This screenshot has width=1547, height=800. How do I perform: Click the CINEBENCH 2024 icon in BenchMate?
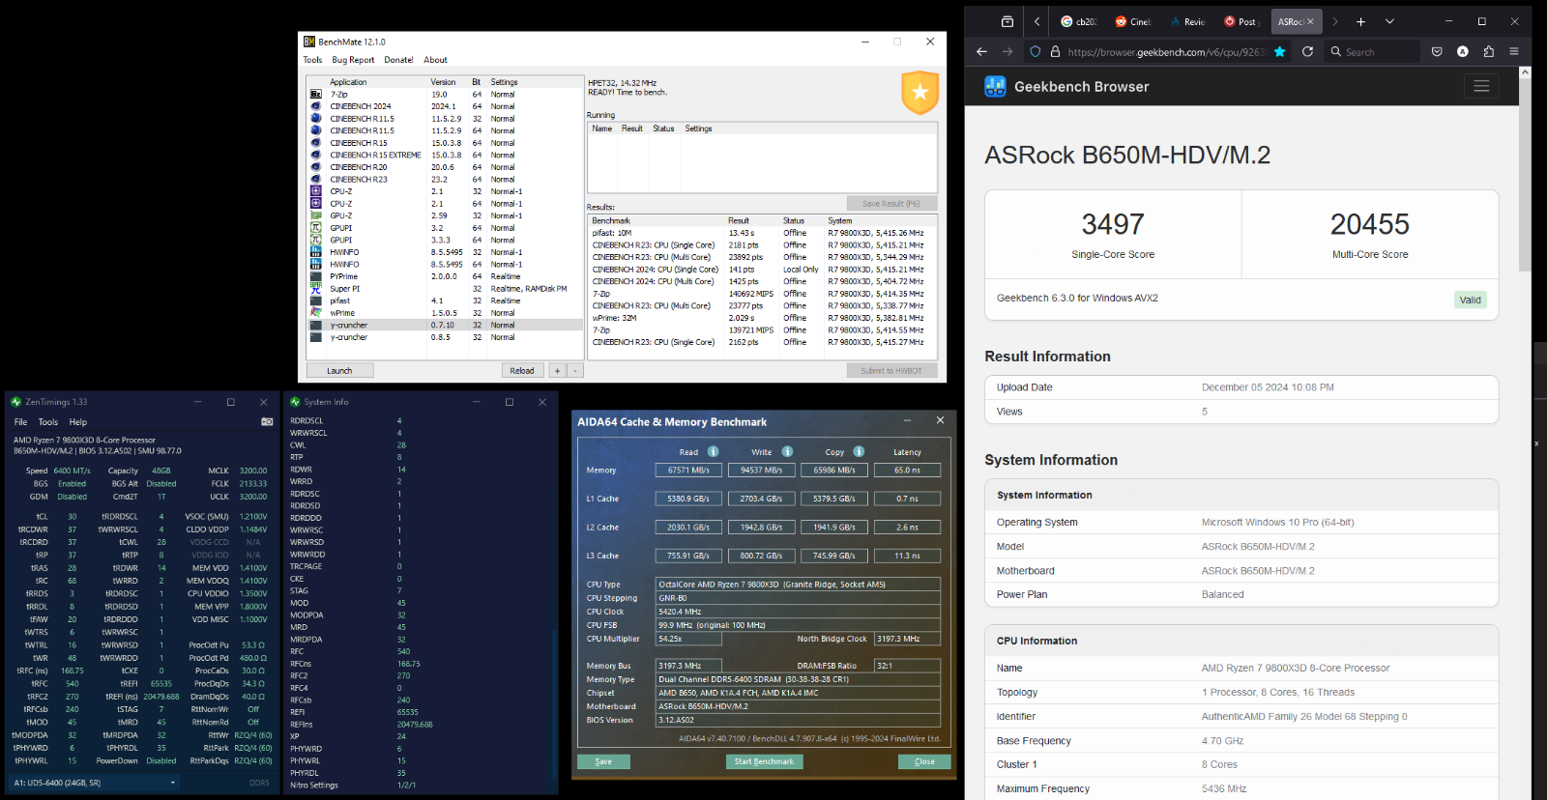pos(315,106)
